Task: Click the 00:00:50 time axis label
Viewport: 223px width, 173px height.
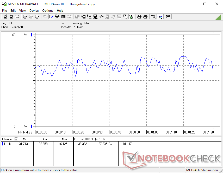Action: tap(134, 132)
